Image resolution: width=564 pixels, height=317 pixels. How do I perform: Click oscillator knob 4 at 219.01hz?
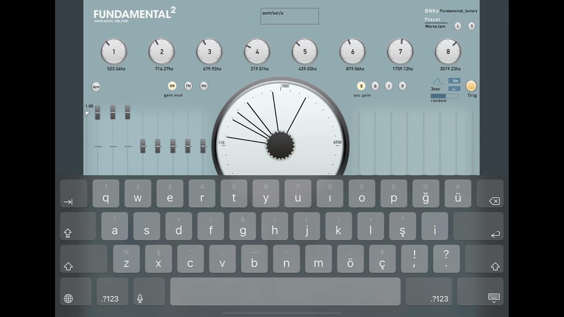pos(257,52)
